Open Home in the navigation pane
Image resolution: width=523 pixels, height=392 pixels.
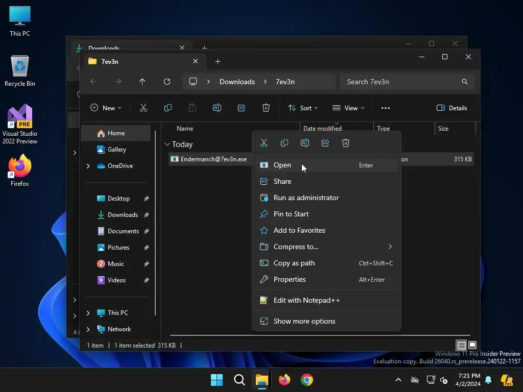pos(116,133)
